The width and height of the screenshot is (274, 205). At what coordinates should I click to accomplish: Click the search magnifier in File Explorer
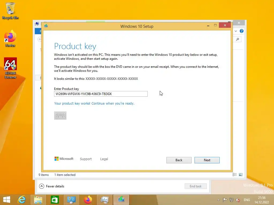tap(238, 39)
